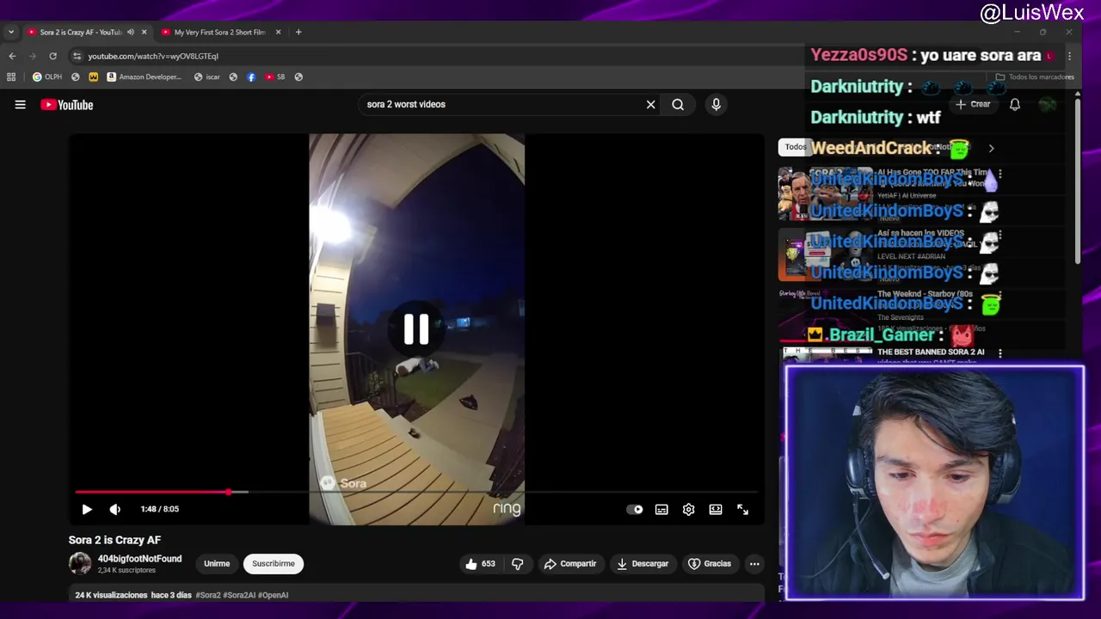Click the '1:48 / 8:05' time display
The width and height of the screenshot is (1101, 619).
(x=160, y=509)
